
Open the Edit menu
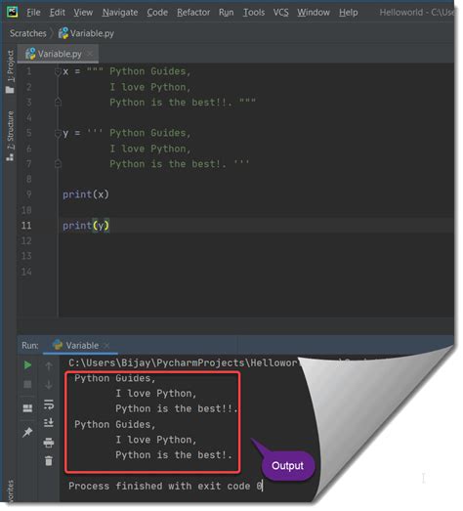pyautogui.click(x=58, y=13)
